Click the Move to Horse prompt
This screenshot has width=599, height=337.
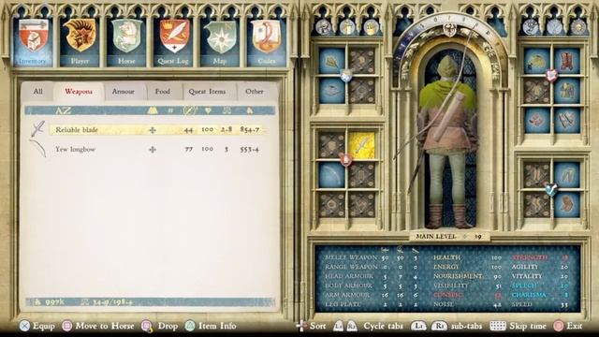coord(98,326)
